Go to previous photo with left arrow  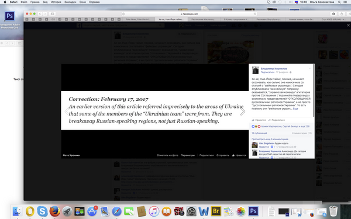point(67,111)
